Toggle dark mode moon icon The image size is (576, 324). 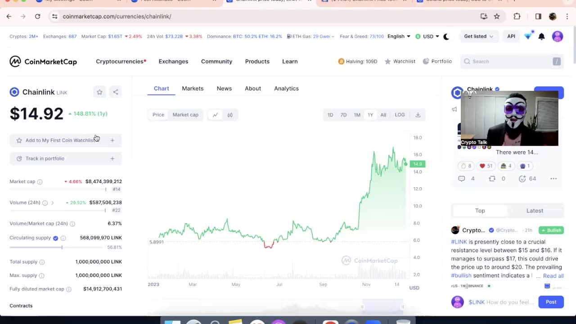click(446, 36)
